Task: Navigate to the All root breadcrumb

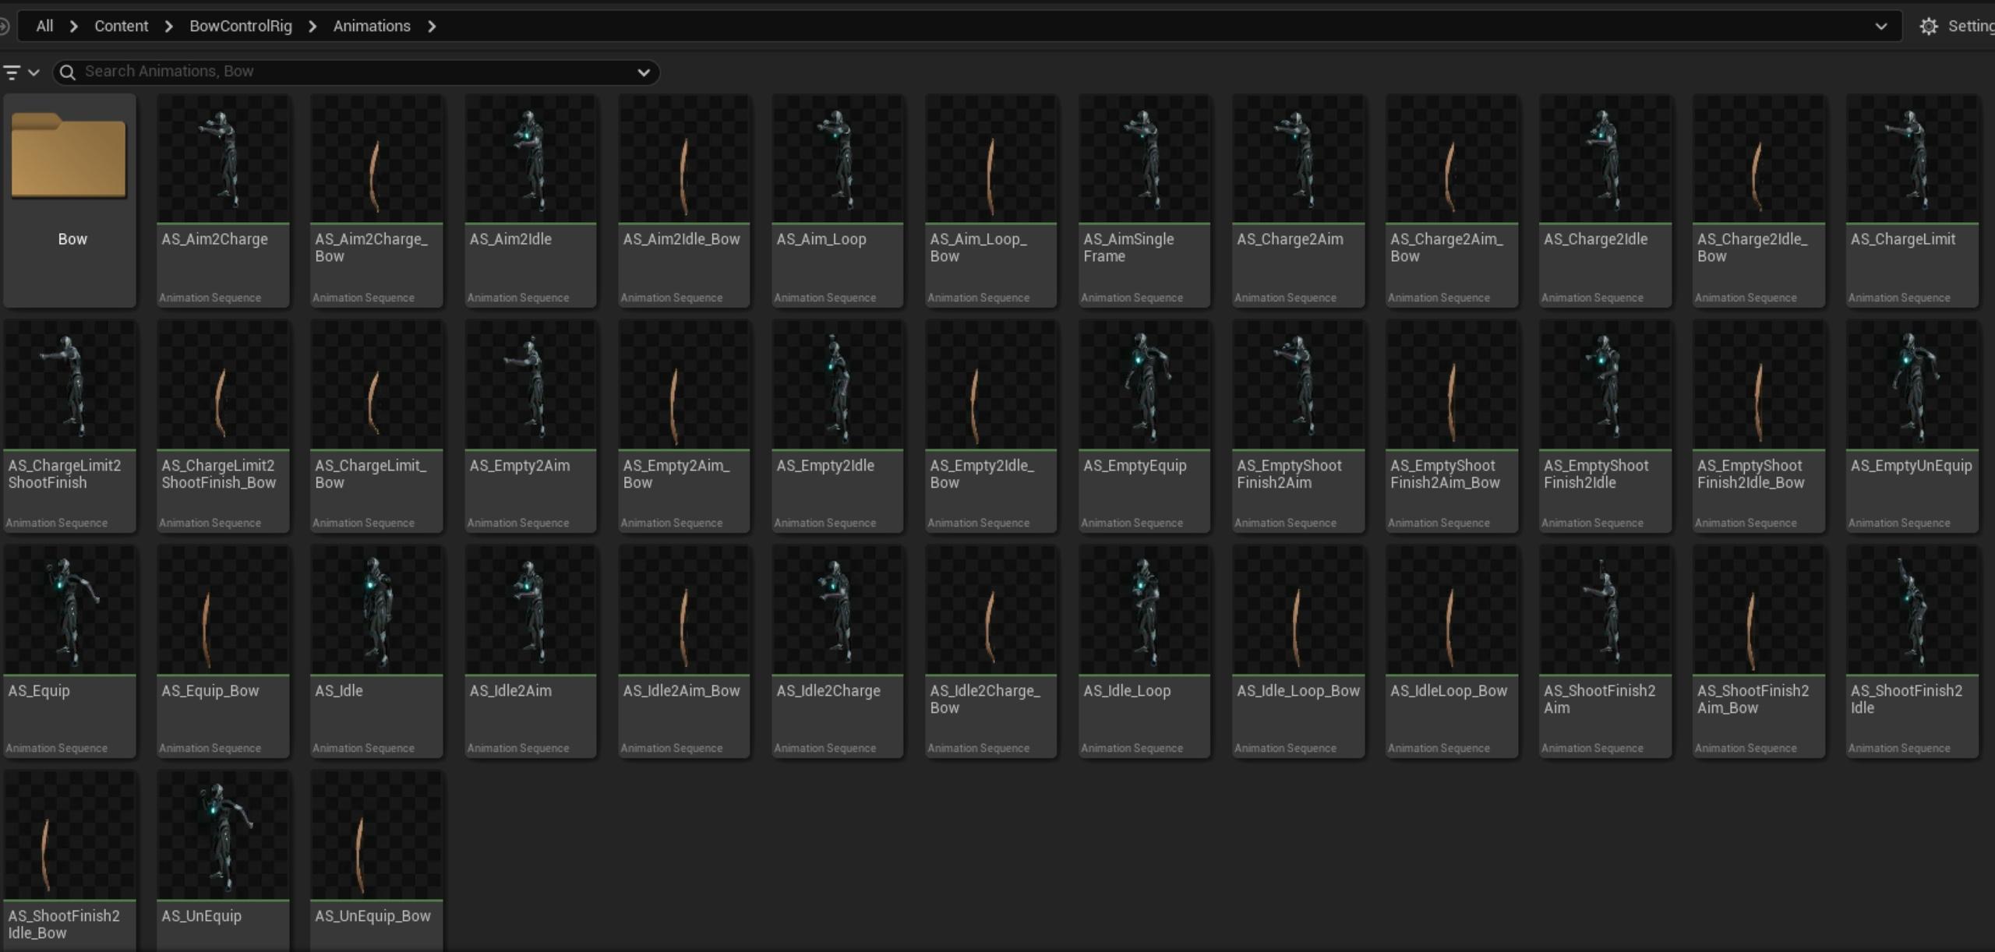Action: [x=44, y=26]
